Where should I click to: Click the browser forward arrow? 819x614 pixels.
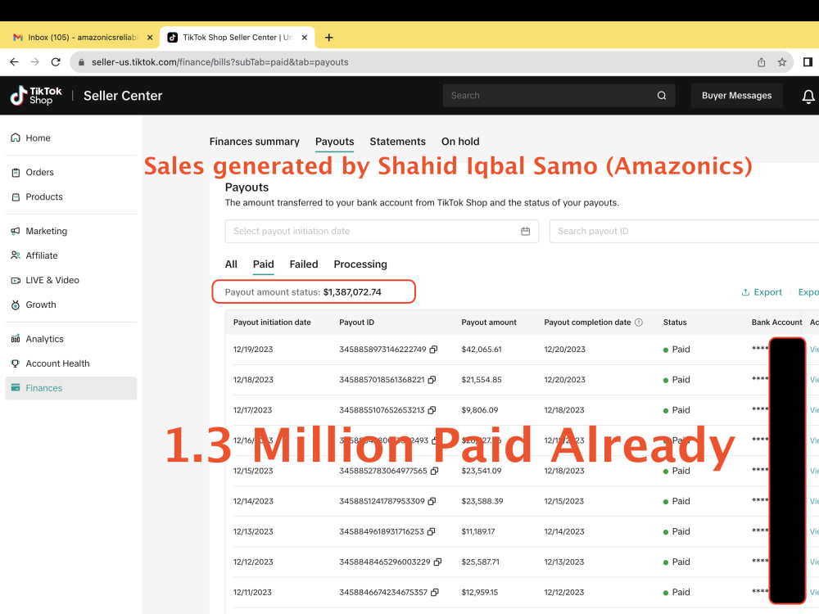pyautogui.click(x=35, y=62)
